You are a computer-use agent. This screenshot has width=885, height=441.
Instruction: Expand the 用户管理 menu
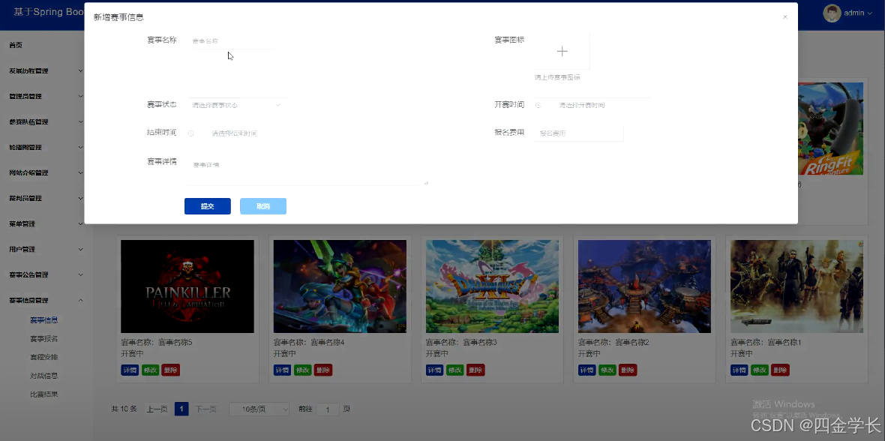(46, 249)
